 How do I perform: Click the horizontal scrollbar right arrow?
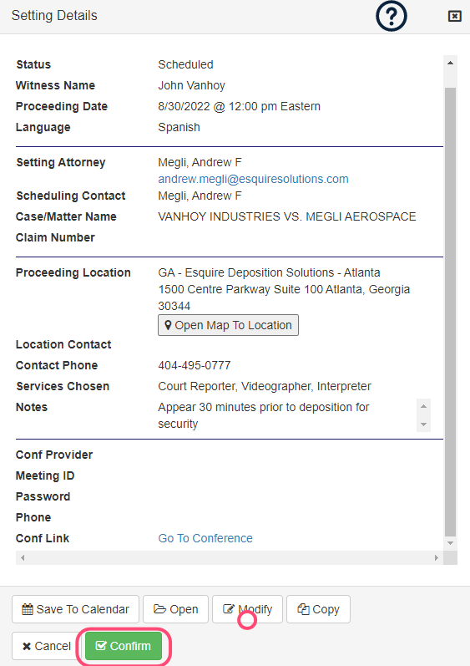[x=437, y=557]
